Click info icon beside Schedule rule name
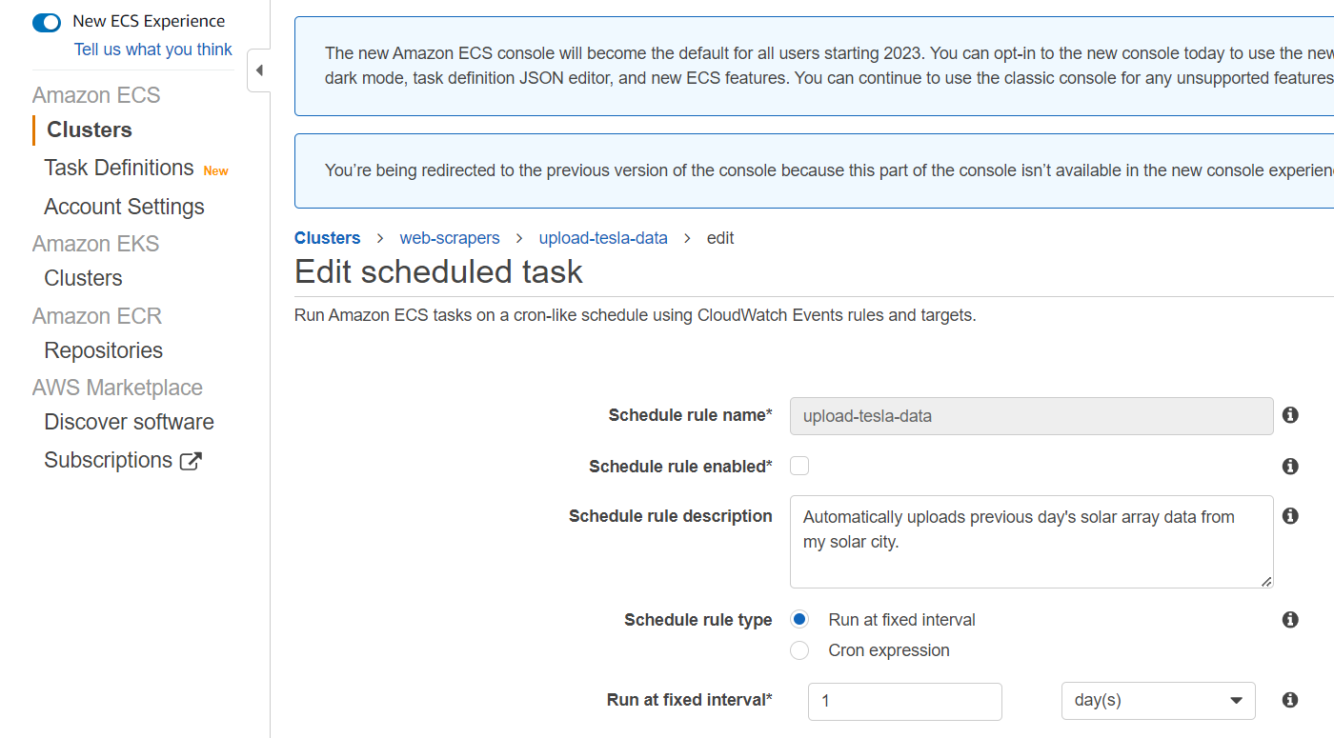Image resolution: width=1334 pixels, height=738 pixels. (x=1290, y=415)
